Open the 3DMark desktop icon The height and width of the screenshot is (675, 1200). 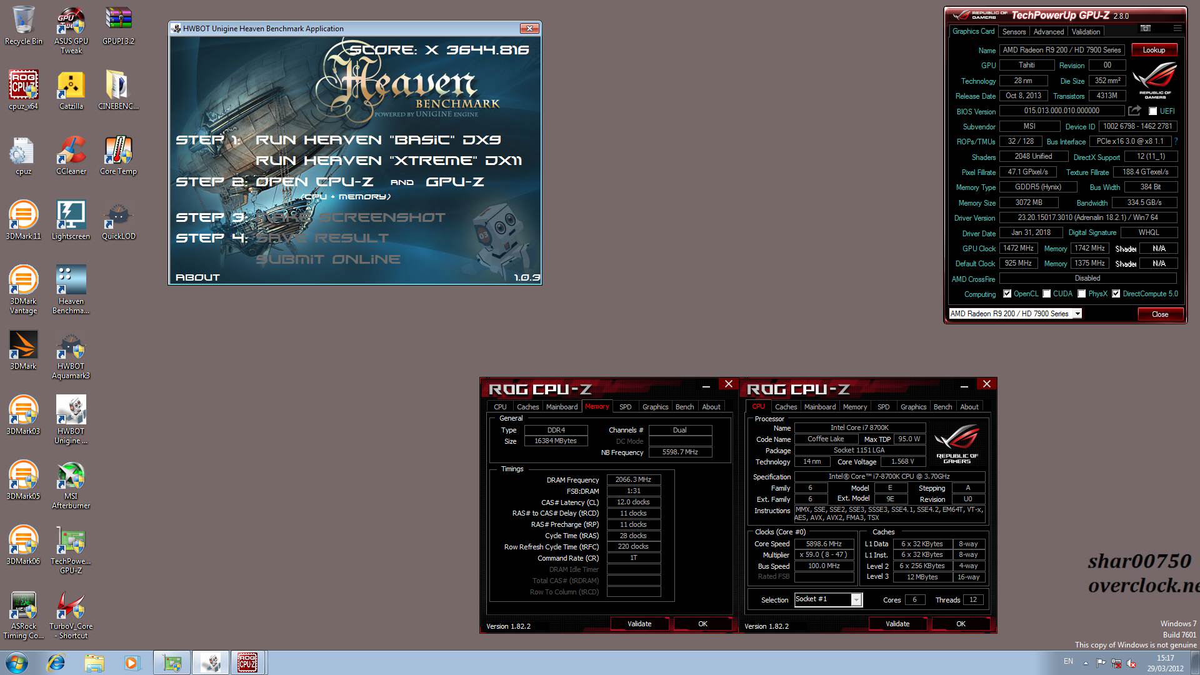click(23, 351)
